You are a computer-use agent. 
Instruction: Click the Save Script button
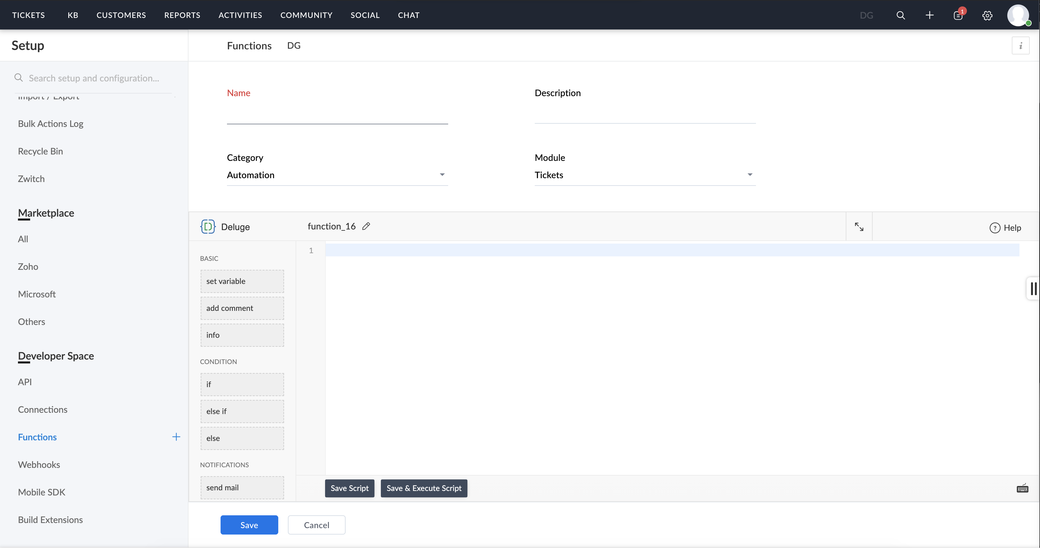pyautogui.click(x=350, y=488)
